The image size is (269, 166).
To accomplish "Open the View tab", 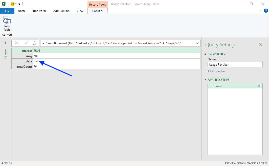I will pyautogui.click(x=80, y=11).
